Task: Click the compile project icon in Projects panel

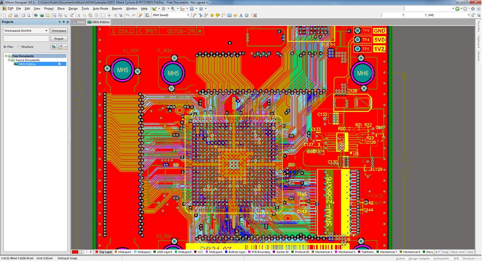Action: 54,47
